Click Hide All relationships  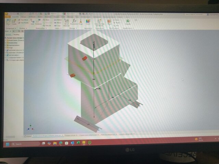tap(47, 26)
